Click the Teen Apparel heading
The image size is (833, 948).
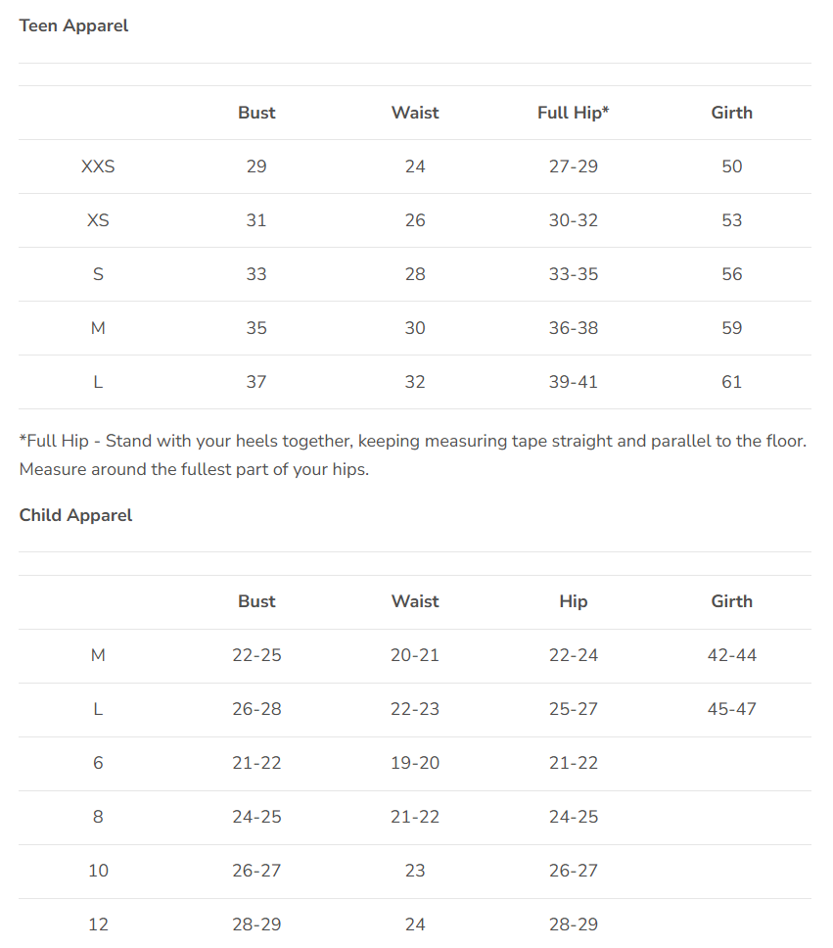(74, 25)
